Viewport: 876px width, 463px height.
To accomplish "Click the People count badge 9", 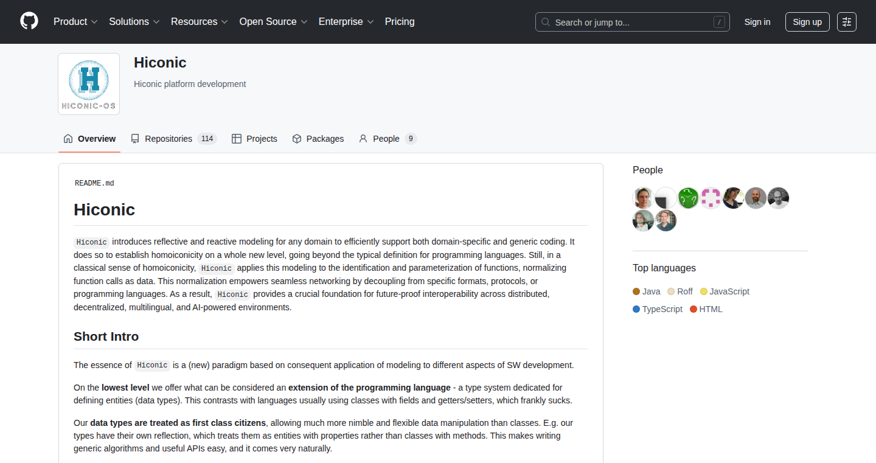I will click(x=411, y=139).
